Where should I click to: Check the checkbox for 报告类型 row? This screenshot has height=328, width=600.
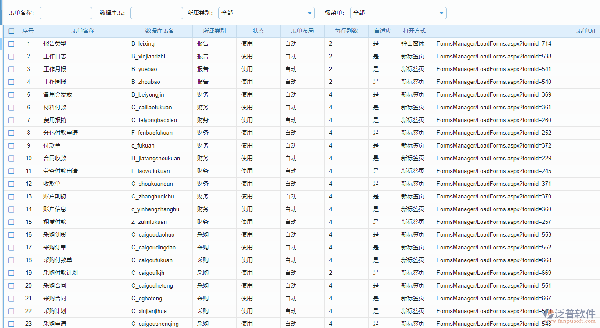pos(11,43)
